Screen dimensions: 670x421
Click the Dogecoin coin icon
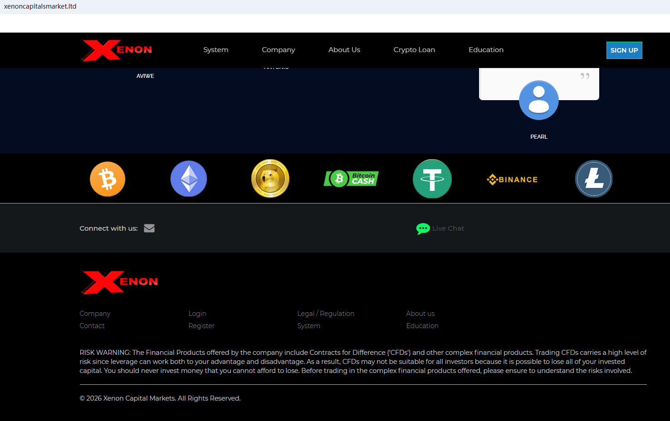coord(270,179)
